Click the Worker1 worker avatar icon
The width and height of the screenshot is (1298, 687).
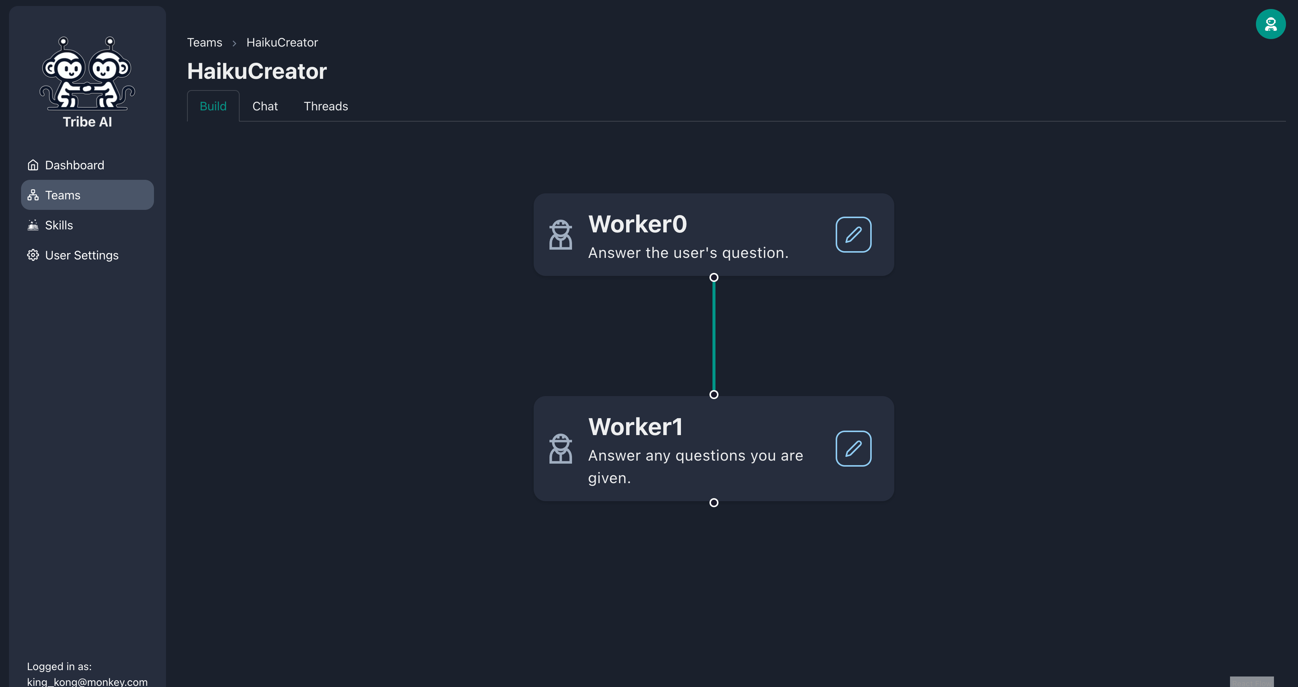tap(560, 448)
